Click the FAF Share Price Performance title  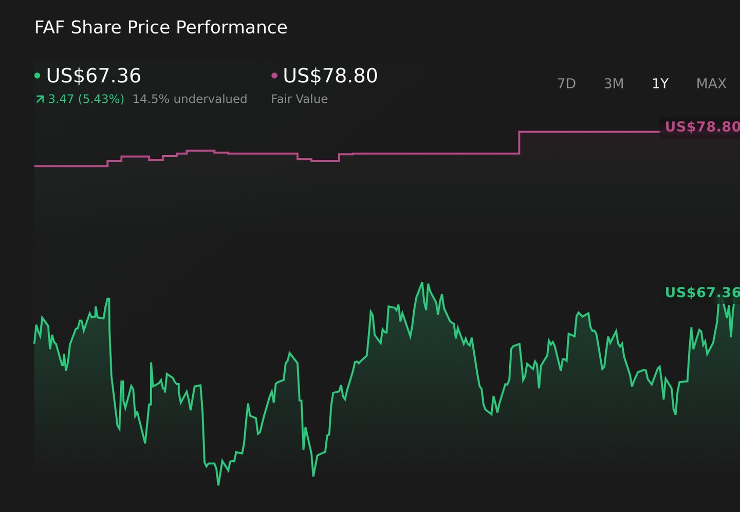coord(161,27)
